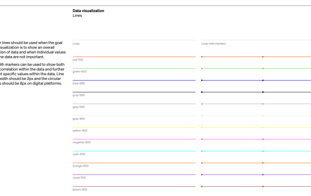Image resolution: width=311 pixels, height=196 pixels.
Task: Select the leftmost cyan marker dot
Action: coord(202,151)
